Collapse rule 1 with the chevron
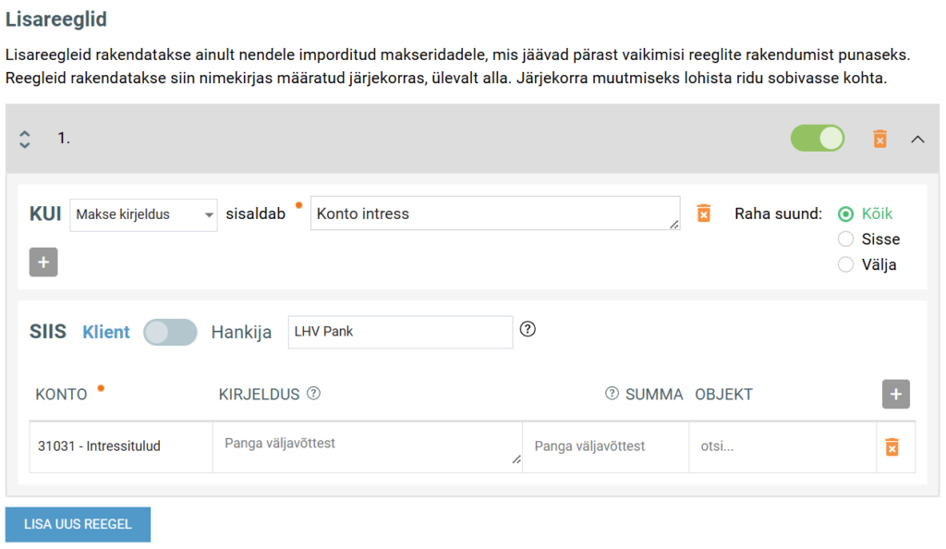 917,139
